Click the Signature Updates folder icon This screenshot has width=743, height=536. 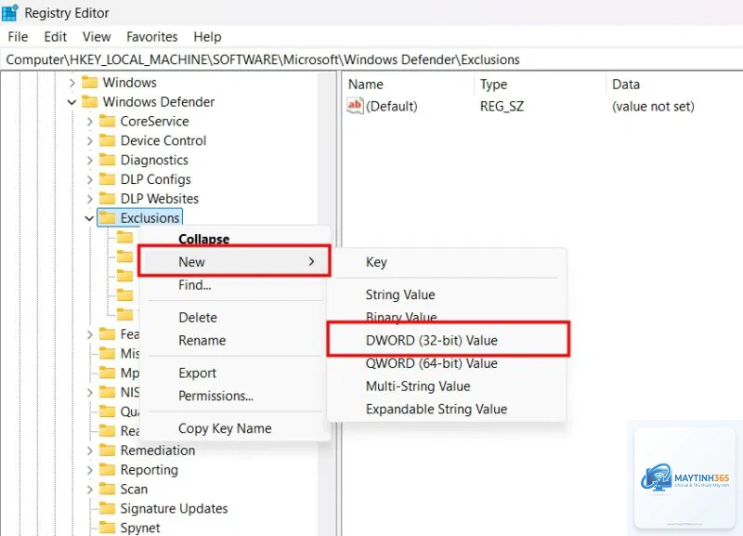click(107, 508)
